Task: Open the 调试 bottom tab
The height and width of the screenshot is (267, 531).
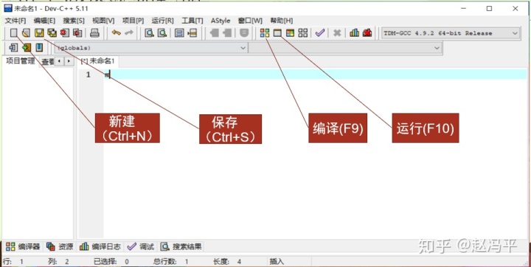Action: point(141,246)
